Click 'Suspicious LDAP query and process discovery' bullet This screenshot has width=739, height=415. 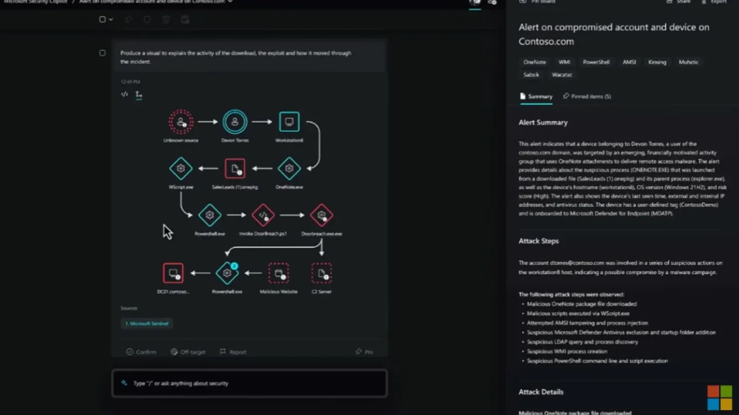point(582,342)
